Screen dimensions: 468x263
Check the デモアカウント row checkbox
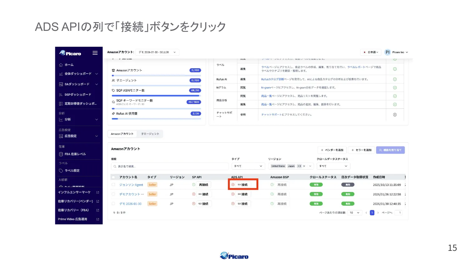coord(114,194)
